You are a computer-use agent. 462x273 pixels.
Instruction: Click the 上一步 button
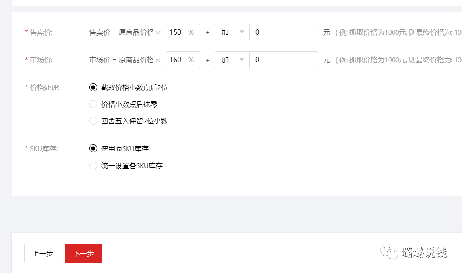[x=42, y=253]
